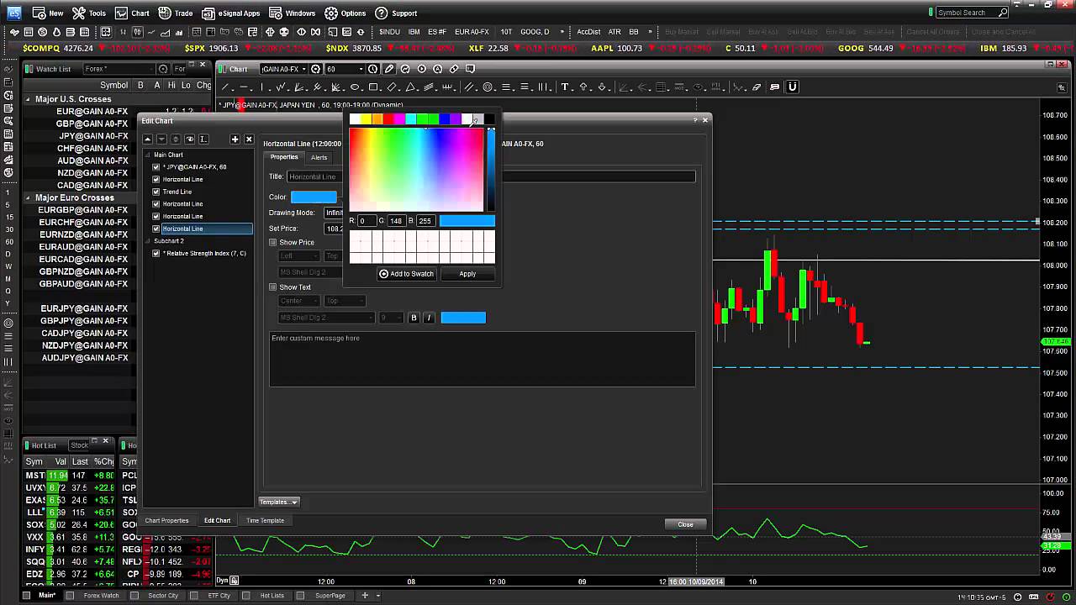Collapse Subchart 2 tree node
Screen dimensions: 1076x605
(149, 241)
